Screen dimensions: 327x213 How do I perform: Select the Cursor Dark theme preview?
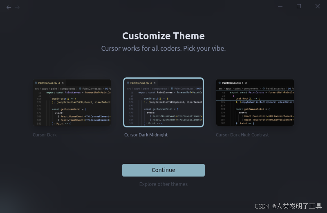72,102
